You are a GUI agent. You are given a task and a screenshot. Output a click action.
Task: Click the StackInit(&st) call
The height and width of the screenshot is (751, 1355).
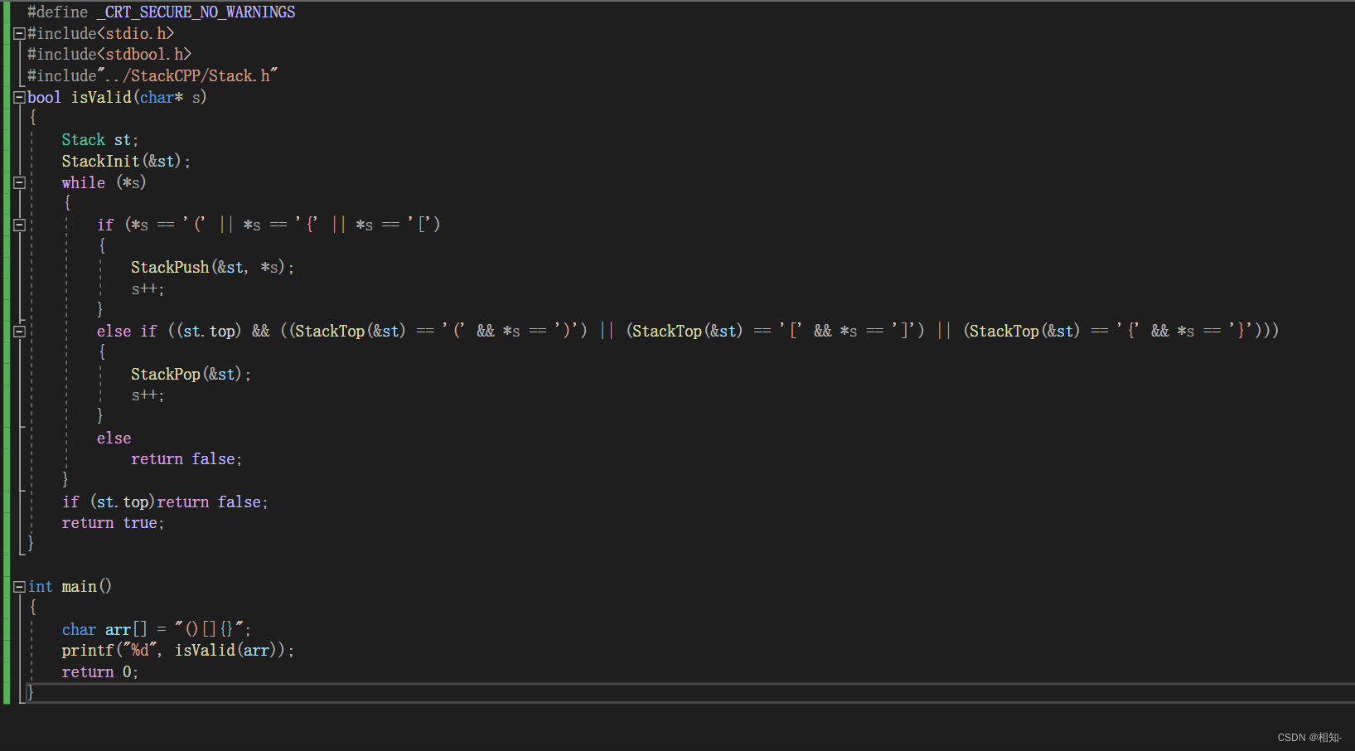[x=126, y=161]
